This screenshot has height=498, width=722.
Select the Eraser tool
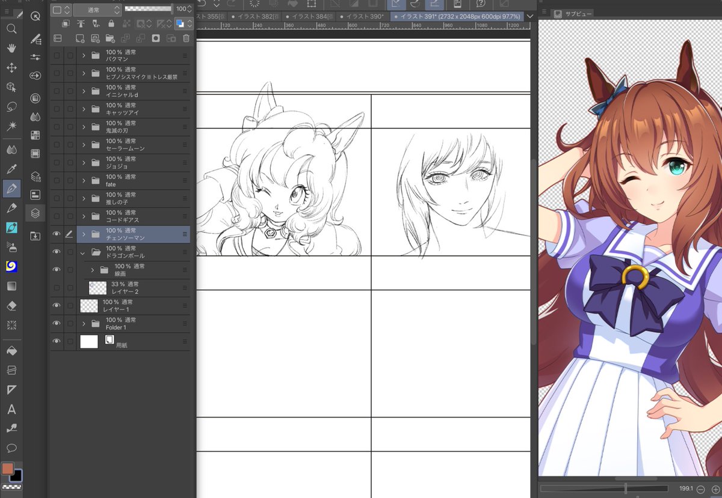pos(11,305)
